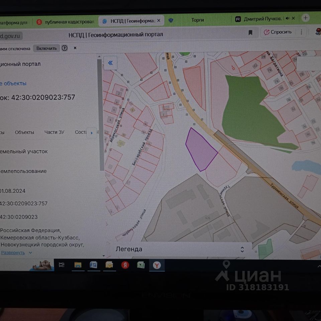Open File Explorer from the taskbar

pos(78,265)
